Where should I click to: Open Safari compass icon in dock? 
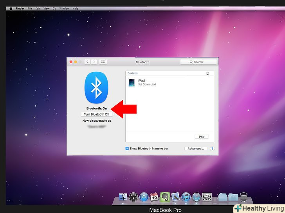point(196,197)
